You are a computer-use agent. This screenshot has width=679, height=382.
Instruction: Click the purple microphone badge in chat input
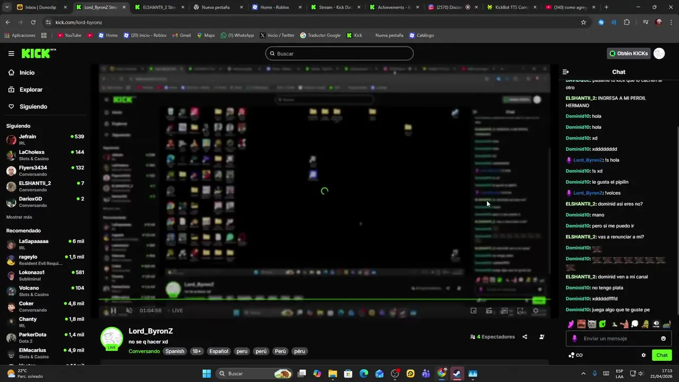[574, 338]
